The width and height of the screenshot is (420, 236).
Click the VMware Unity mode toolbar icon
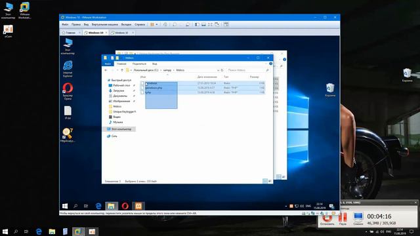tap(217, 24)
